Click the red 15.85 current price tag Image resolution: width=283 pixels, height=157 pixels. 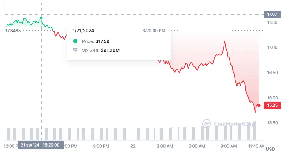(272, 105)
